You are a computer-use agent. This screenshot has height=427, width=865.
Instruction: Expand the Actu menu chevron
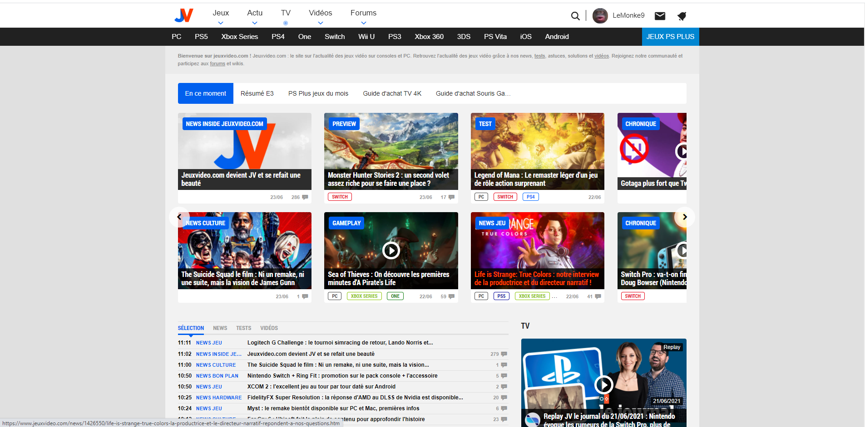[x=255, y=23]
